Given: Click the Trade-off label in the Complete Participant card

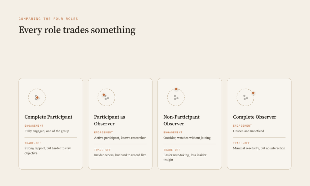Looking at the screenshot, I should (33, 143).
